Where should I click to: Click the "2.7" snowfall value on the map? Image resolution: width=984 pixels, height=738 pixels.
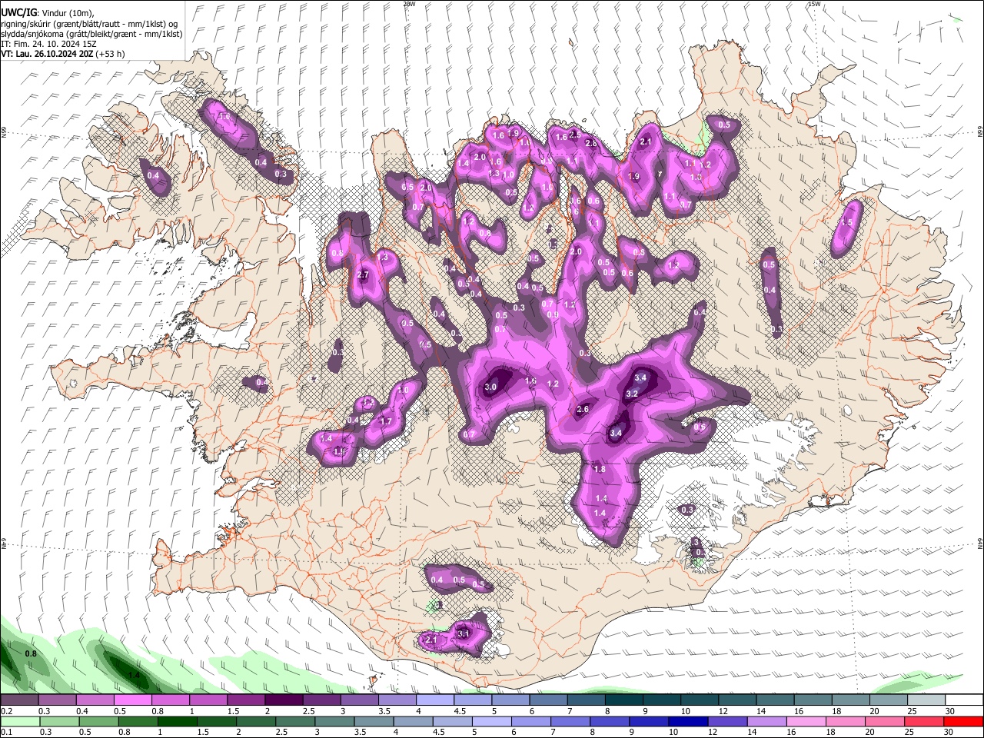364,274
